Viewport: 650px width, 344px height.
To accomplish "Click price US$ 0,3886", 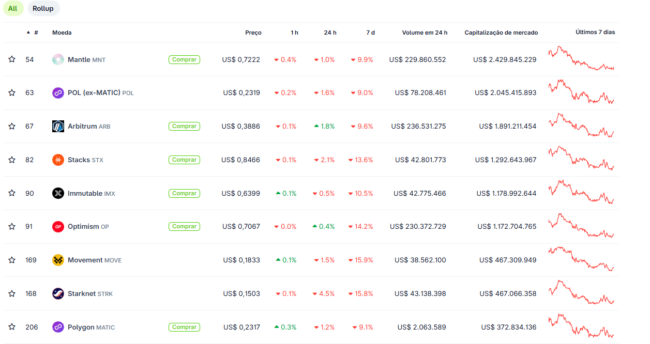I will tap(241, 126).
